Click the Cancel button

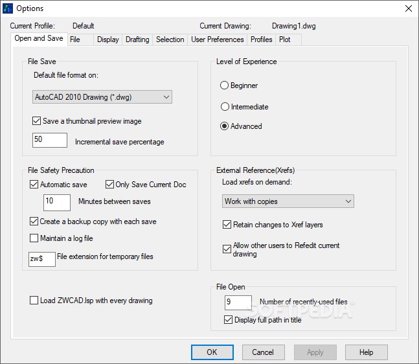tap(263, 352)
